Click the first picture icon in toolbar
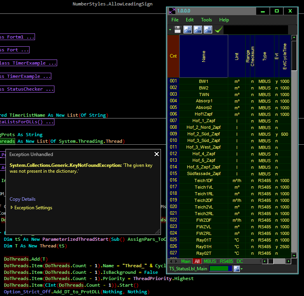 click(x=188, y=30)
